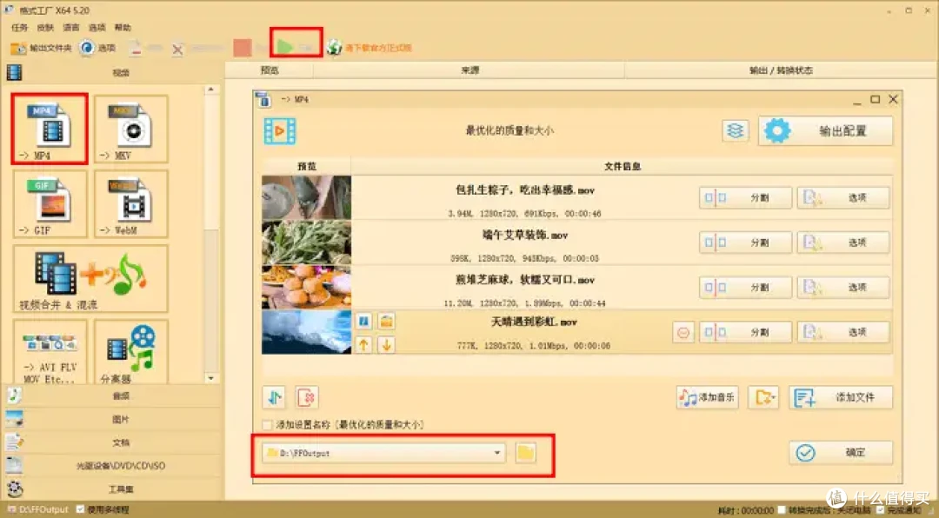939x518 pixels.
Task: Click the globe icon beside the download link
Action: pyautogui.click(x=334, y=47)
